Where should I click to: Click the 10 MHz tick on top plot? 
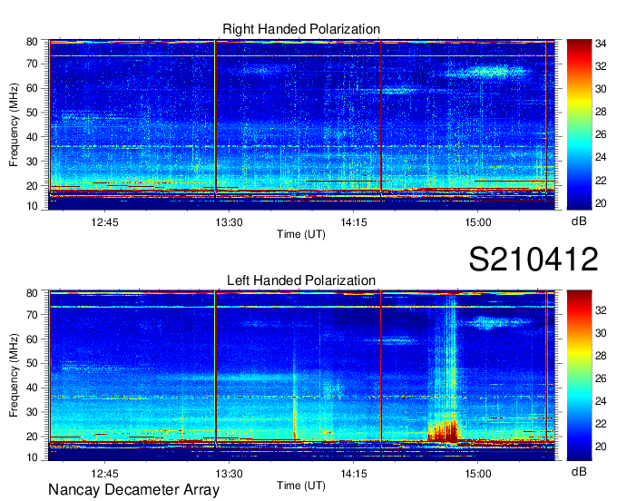pyautogui.click(x=32, y=206)
